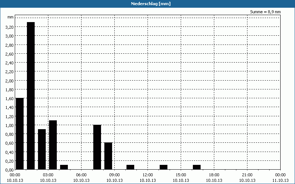Viewport: 295px width, 184px height.
Task: Click the 1,60 y-axis label
Action: (x=10, y=99)
